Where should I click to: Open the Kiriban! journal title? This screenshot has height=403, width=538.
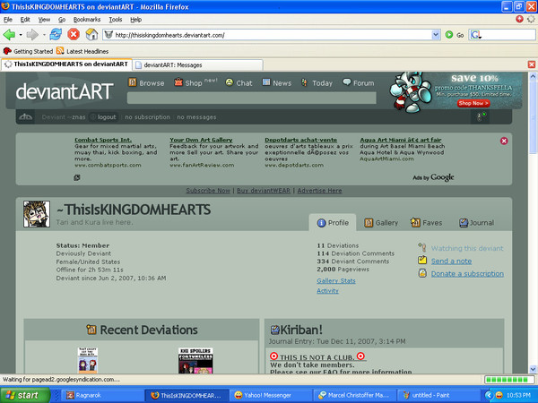301,330
